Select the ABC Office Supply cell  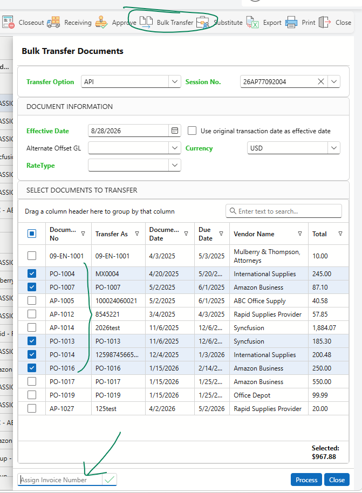pyautogui.click(x=269, y=301)
